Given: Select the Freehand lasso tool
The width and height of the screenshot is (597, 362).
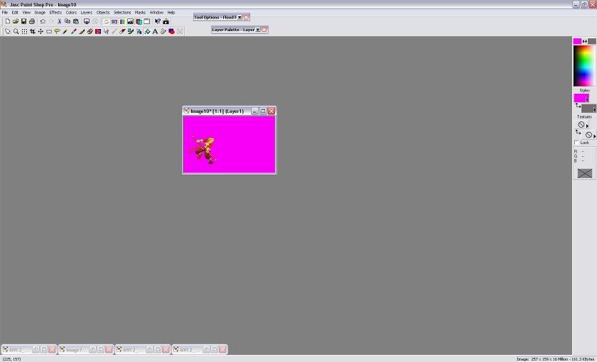Looking at the screenshot, I should pos(57,31).
